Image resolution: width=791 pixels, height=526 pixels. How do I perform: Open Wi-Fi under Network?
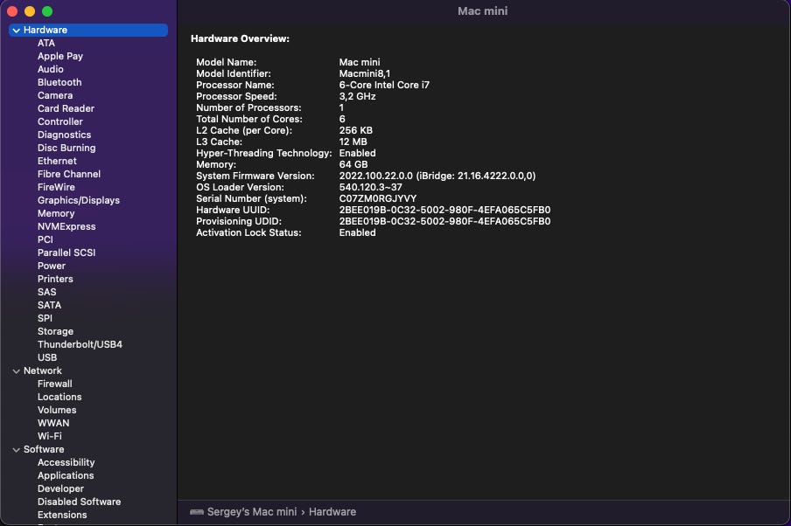[49, 436]
